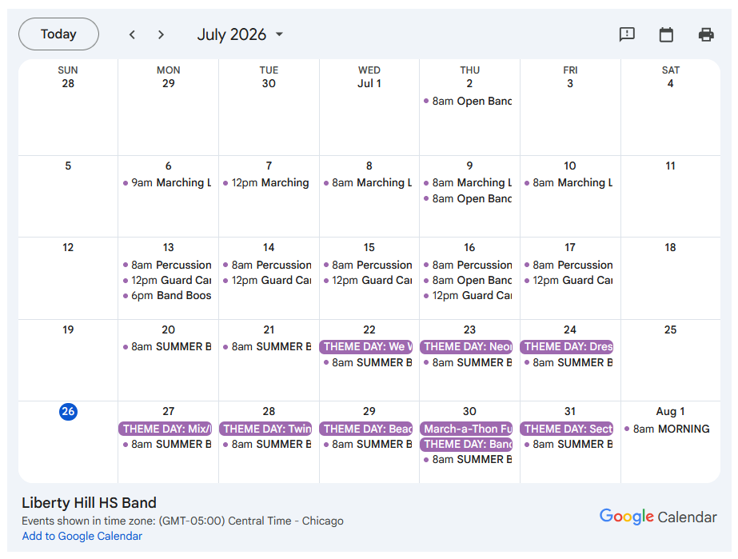Select the date Aug 1
The image size is (738, 559).
pos(670,411)
